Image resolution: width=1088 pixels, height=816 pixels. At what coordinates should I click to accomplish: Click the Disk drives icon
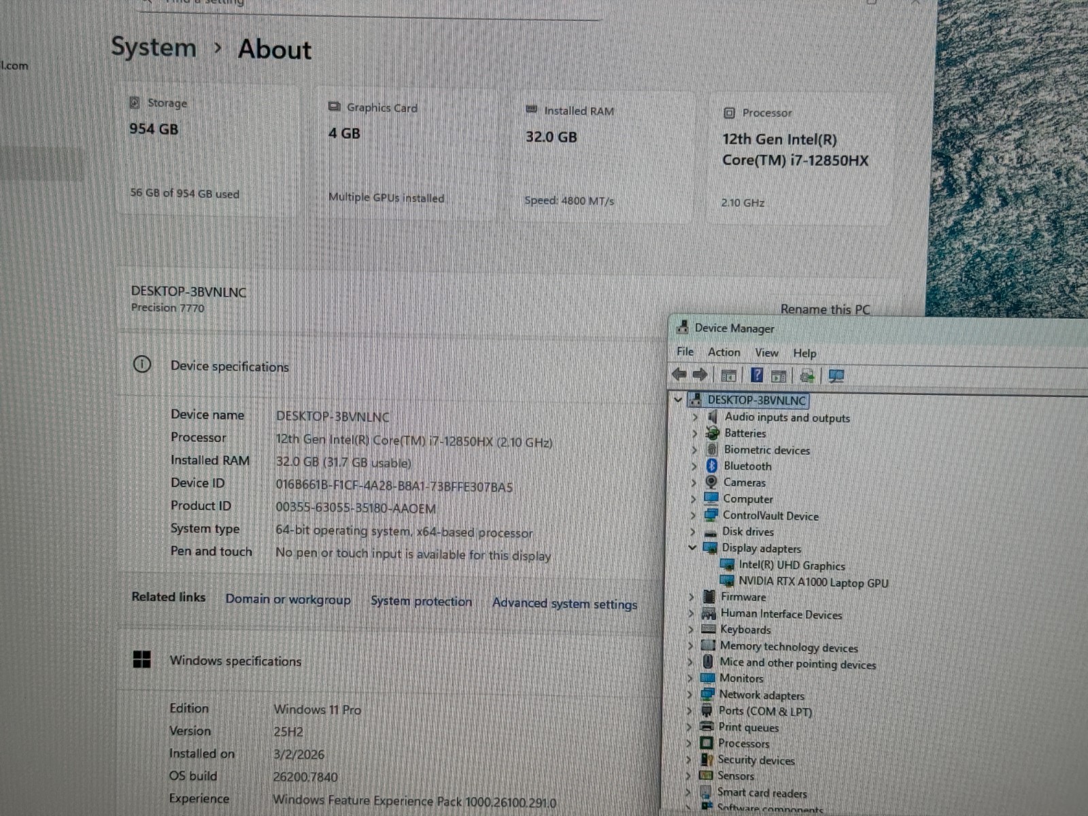click(x=711, y=532)
